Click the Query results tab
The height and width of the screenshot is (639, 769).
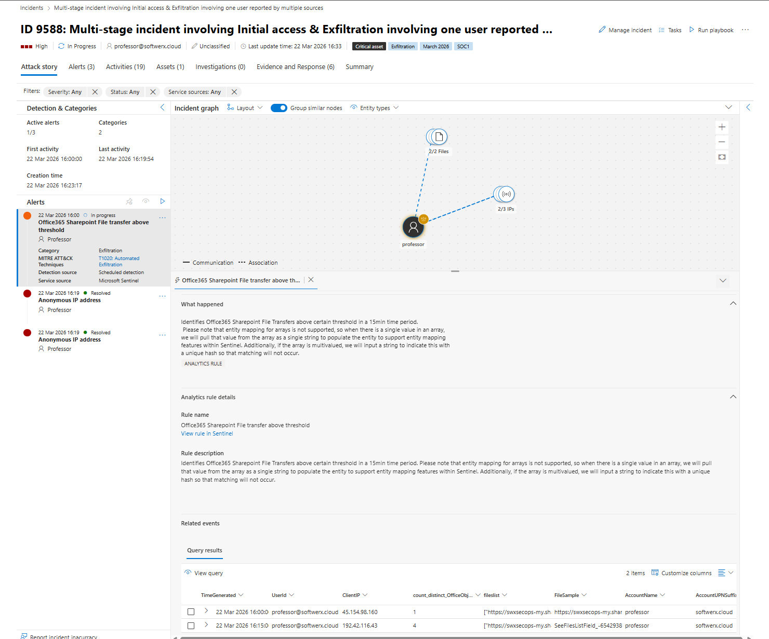point(205,550)
